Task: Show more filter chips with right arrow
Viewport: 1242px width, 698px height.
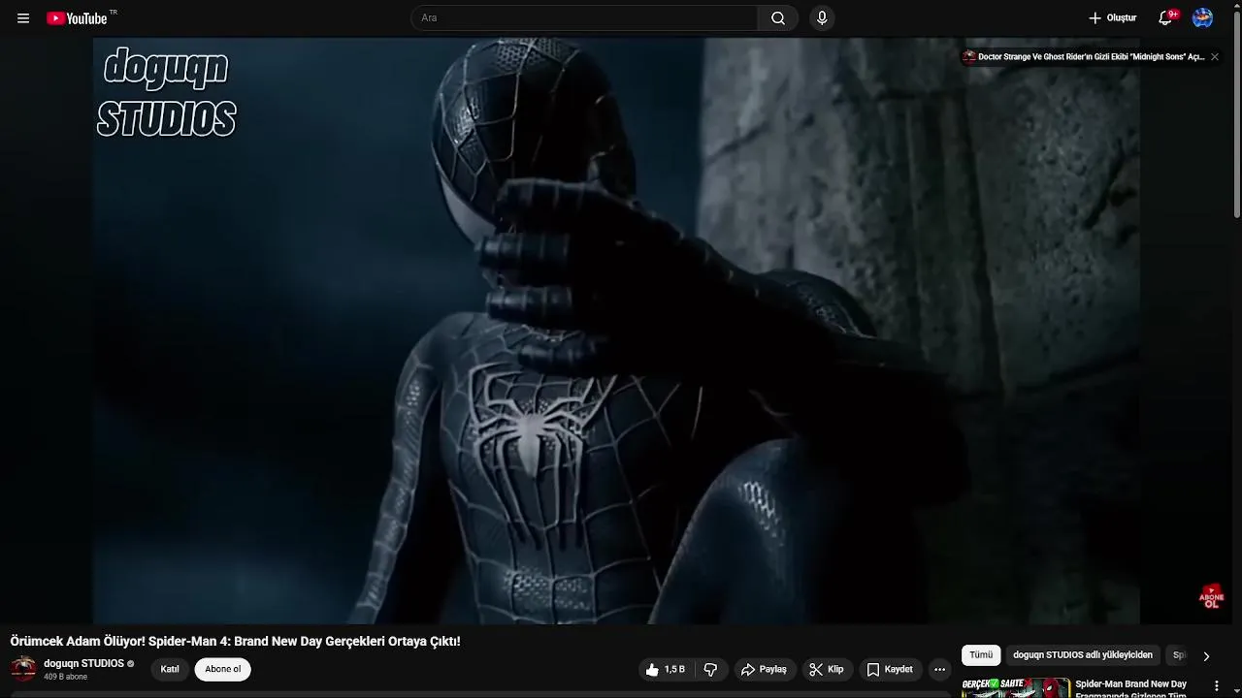Action: [1206, 656]
